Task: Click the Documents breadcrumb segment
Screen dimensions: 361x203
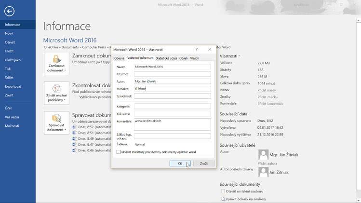Action: coord(70,47)
